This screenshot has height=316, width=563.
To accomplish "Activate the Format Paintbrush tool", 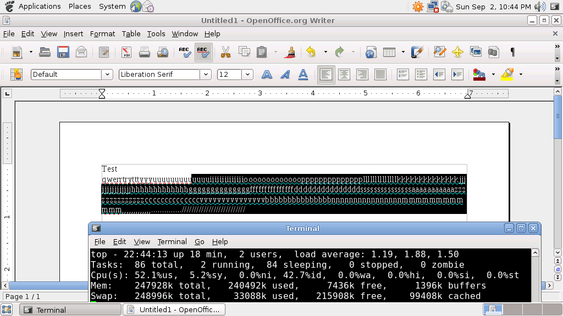I will pos(290,52).
